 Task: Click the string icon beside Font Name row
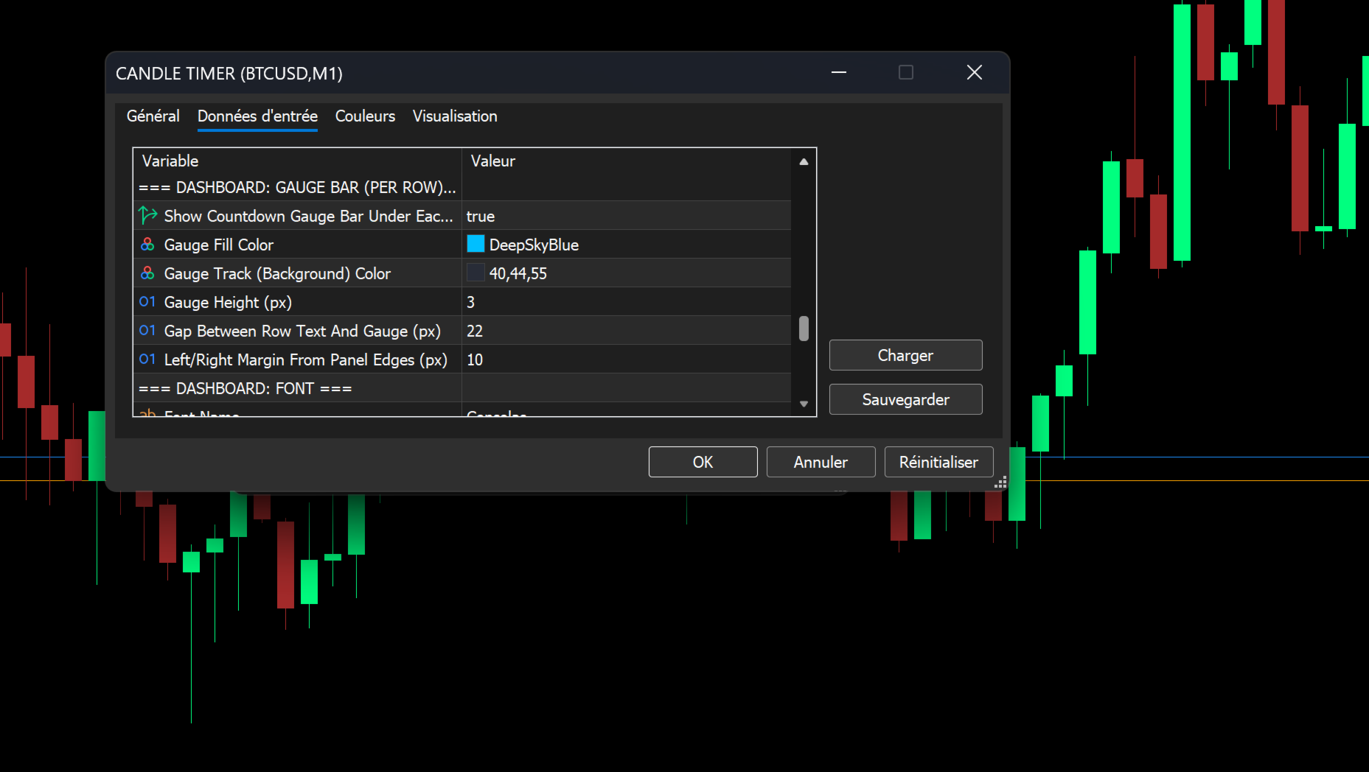(x=147, y=413)
